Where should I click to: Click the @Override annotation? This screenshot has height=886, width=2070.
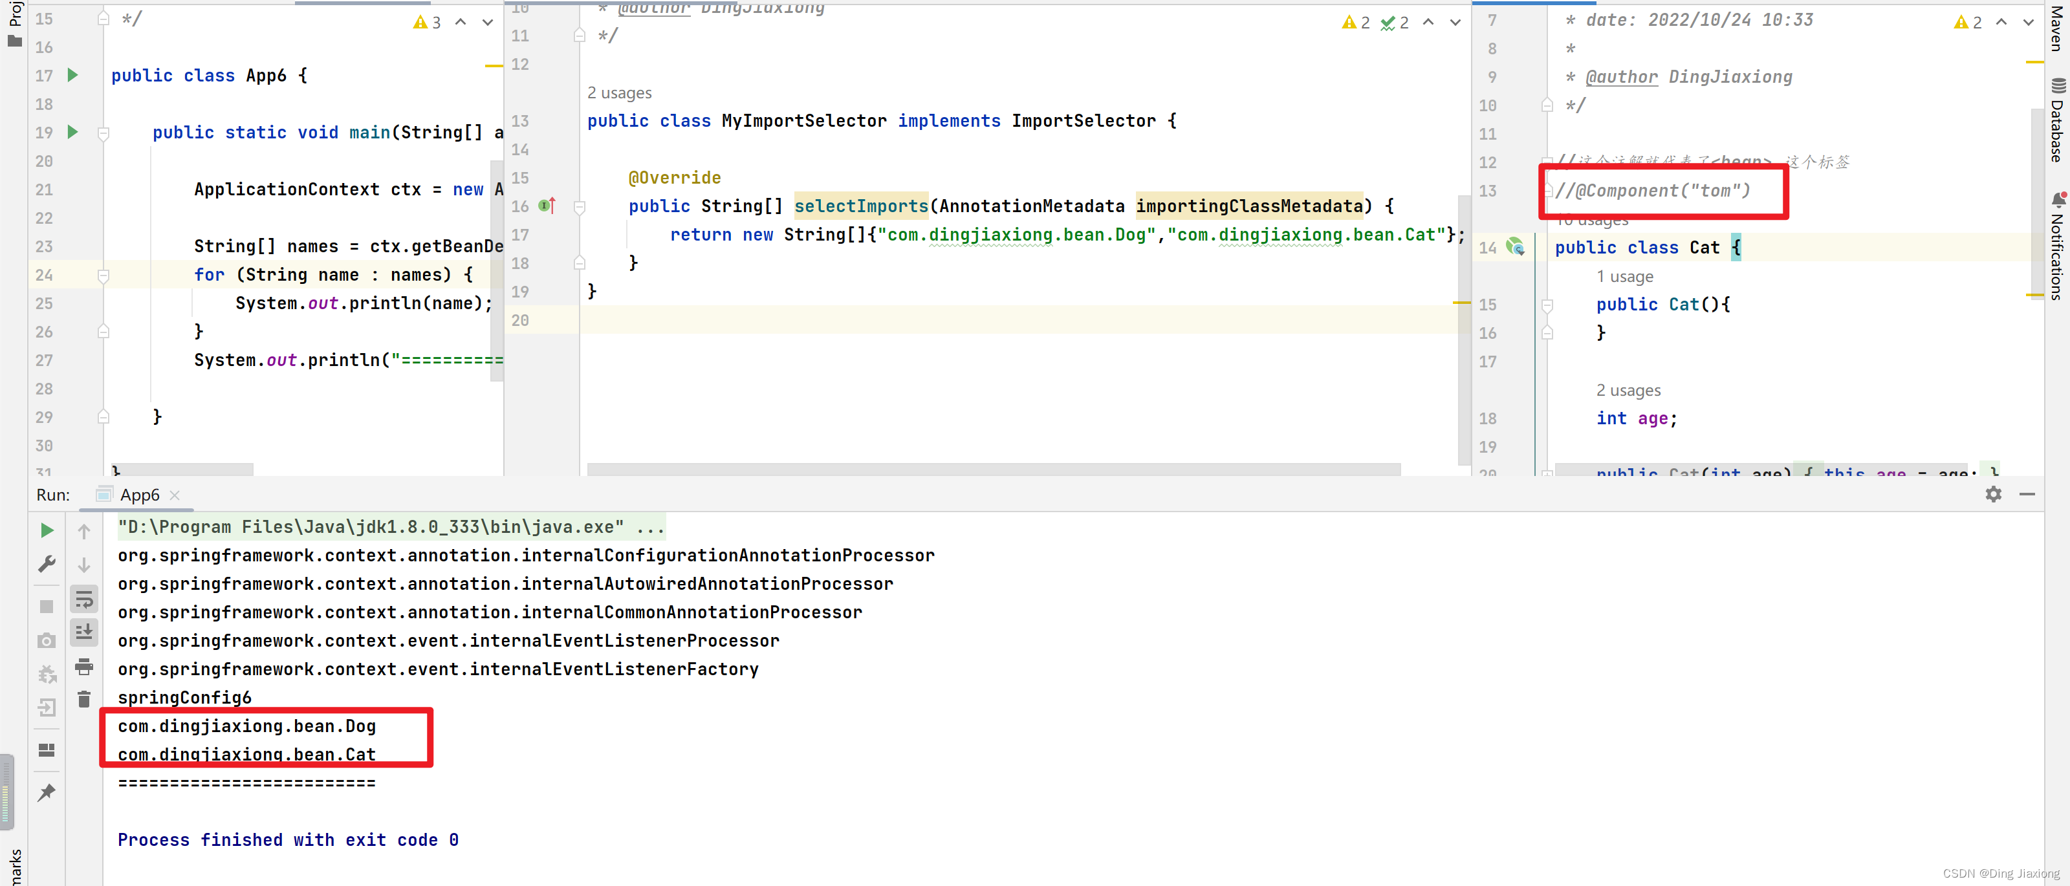pyautogui.click(x=674, y=177)
